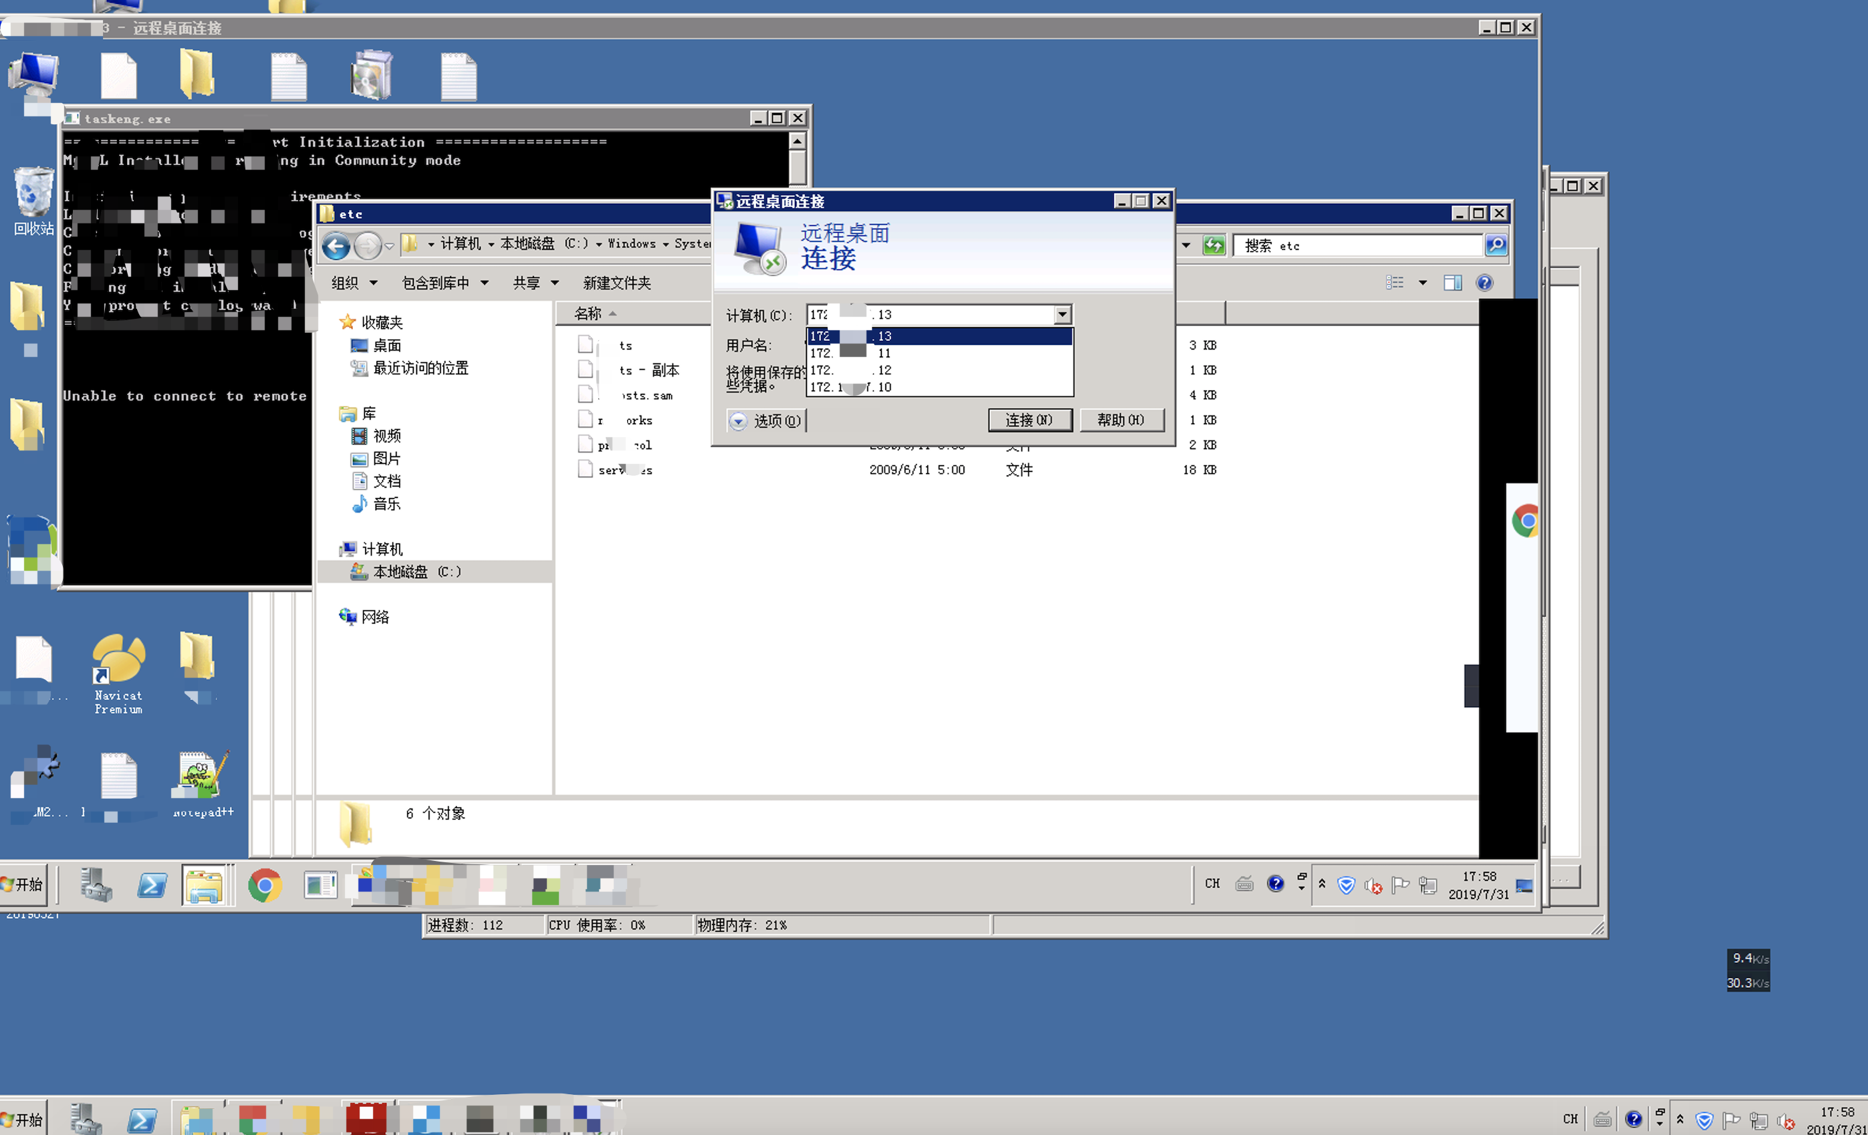
Task: Expand the Options (选项) in Remote Desktop dialog
Action: click(766, 420)
